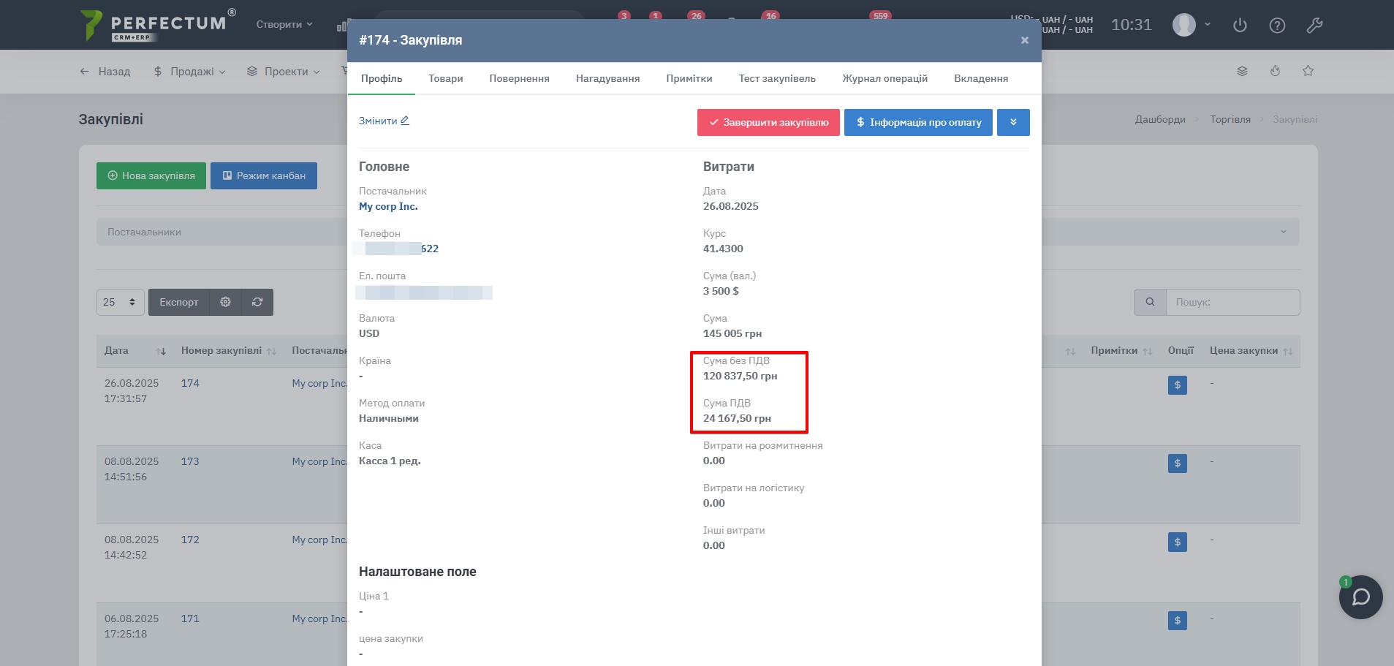Click dollar payment icon for purchase 174
The image size is (1394, 666).
[x=1177, y=385]
